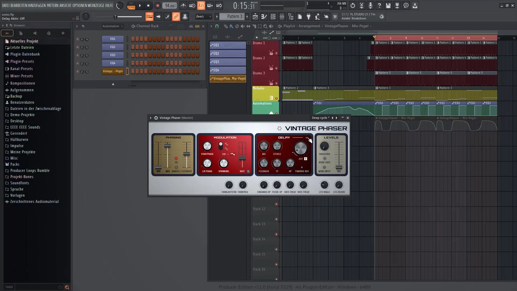Adjust the Rate slider in Modulation section

(242, 158)
